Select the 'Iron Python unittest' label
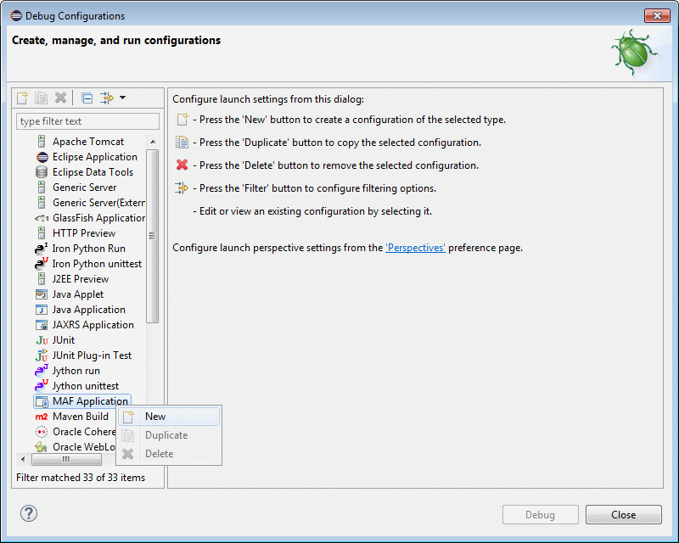Viewport: 679px width, 543px height. pyautogui.click(x=97, y=264)
